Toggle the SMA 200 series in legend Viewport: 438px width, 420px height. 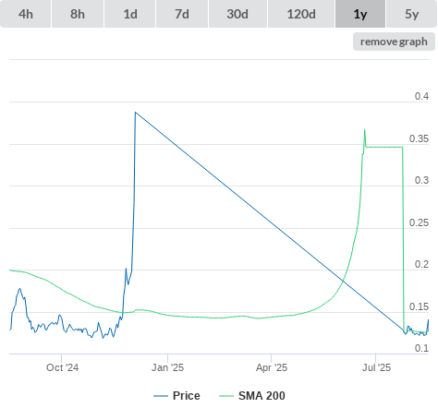coord(252,396)
